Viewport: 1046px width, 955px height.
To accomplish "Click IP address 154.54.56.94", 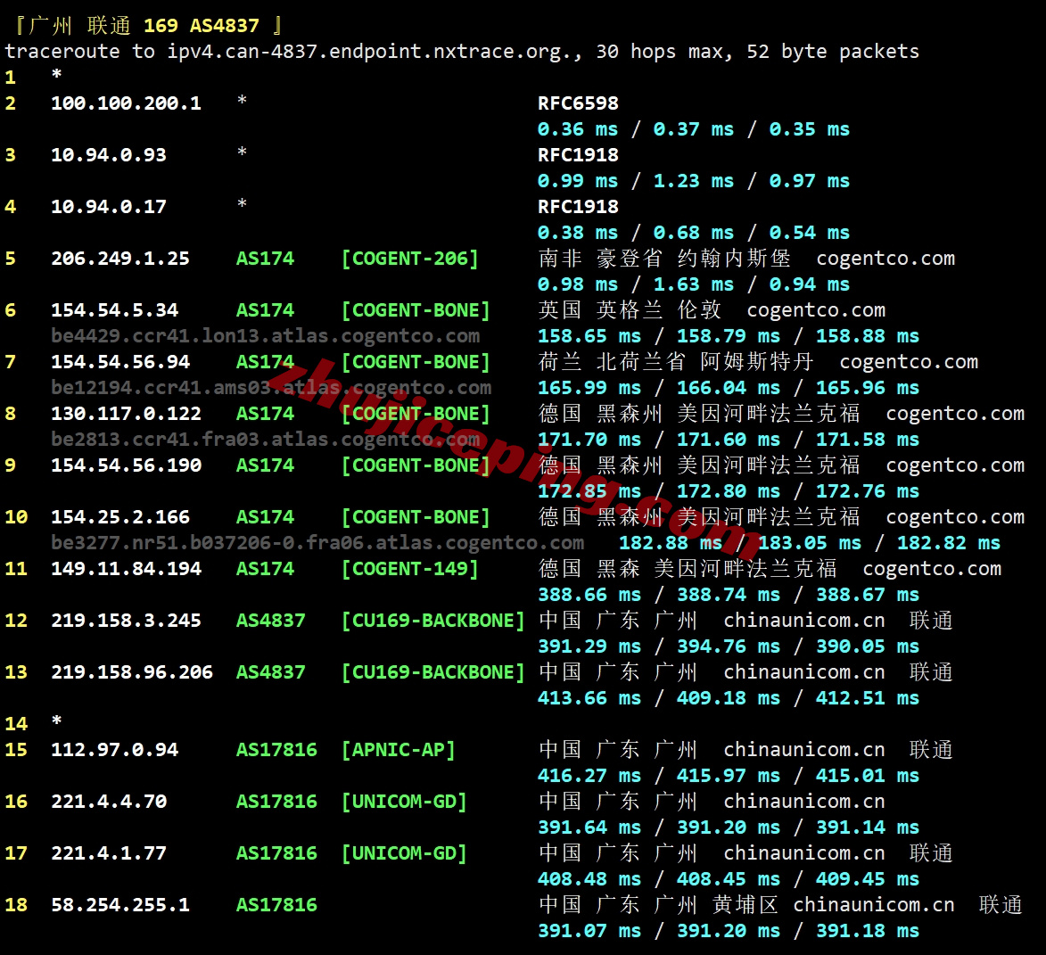I will 120,362.
